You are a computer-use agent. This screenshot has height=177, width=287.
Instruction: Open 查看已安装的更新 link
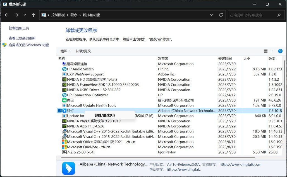coord(22,38)
